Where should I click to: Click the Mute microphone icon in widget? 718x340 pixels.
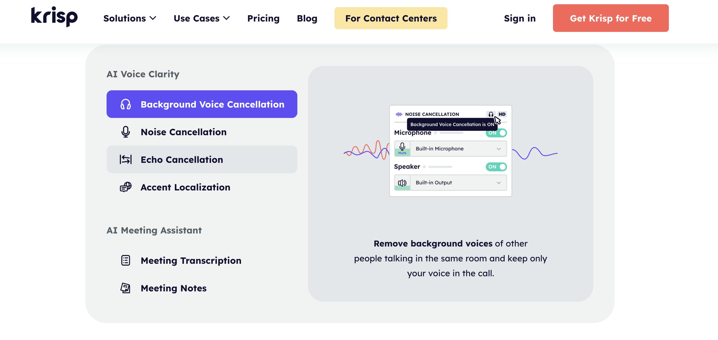(x=402, y=148)
